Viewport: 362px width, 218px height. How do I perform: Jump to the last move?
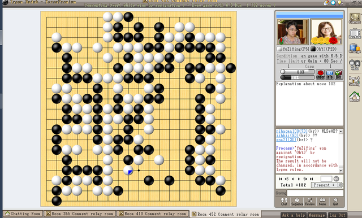[311, 179]
